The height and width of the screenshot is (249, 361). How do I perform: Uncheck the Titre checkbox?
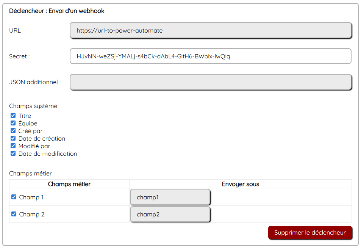click(x=13, y=116)
